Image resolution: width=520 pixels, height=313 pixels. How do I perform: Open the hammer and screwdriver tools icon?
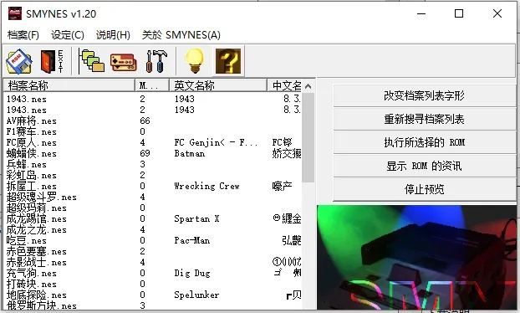tap(155, 61)
